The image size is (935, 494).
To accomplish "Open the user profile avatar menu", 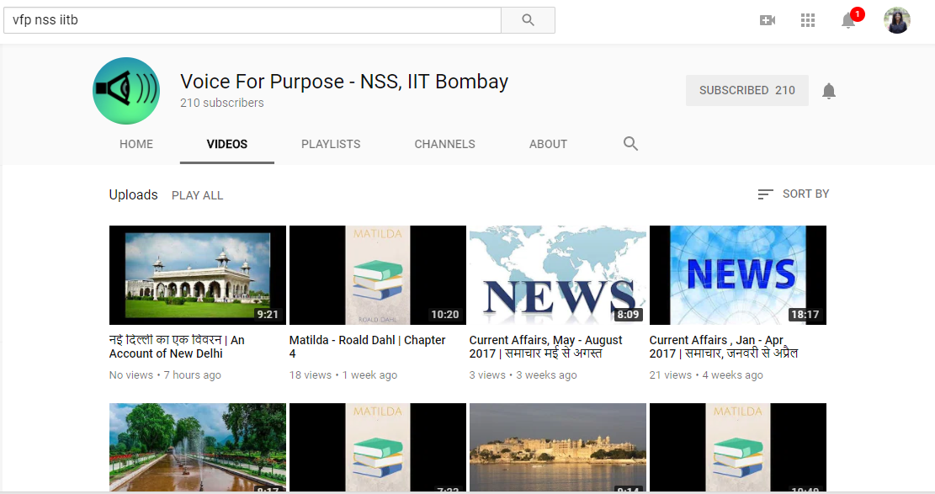I will coord(896,20).
